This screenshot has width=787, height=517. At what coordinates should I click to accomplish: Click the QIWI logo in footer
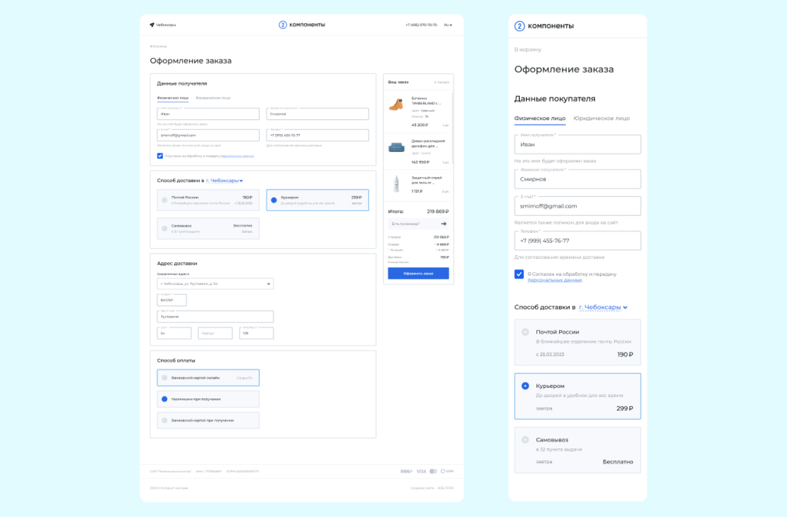[x=447, y=471]
